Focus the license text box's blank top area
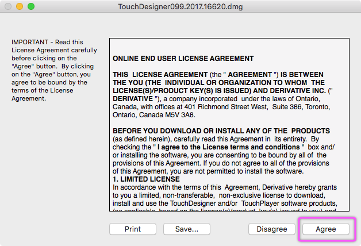361x246 pixels. (229, 46)
